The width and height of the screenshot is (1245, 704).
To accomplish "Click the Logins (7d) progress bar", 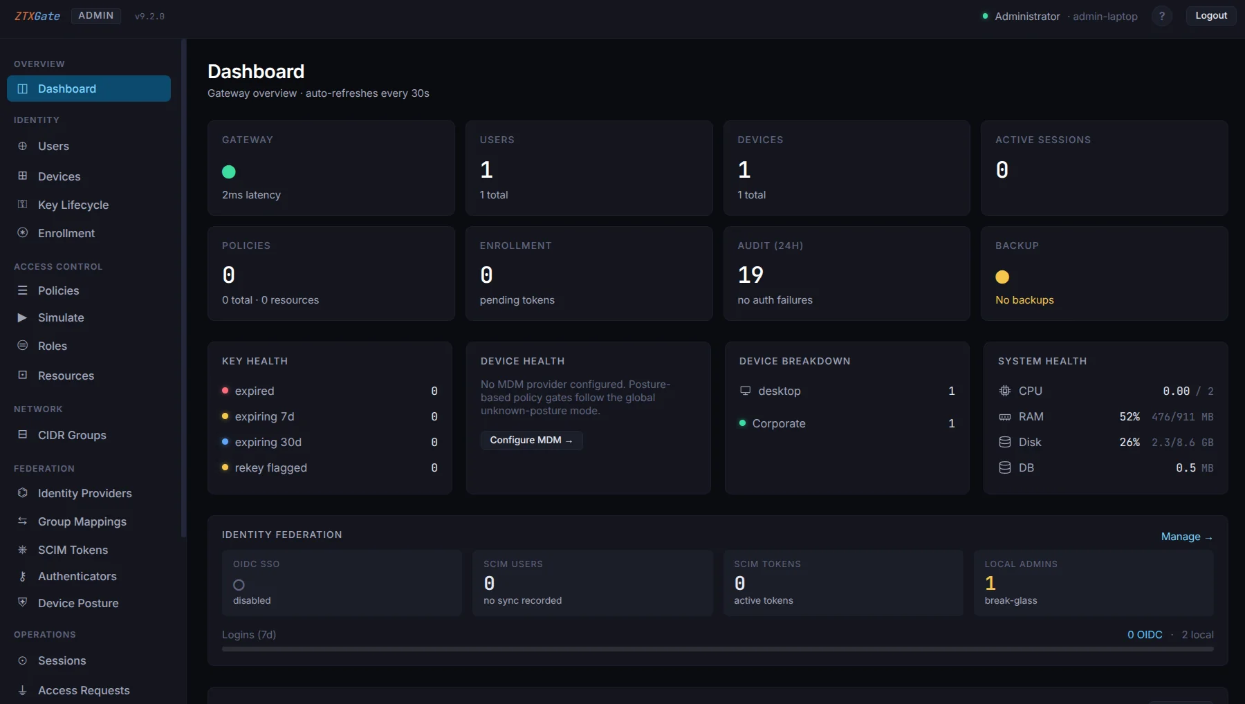I will (717, 649).
